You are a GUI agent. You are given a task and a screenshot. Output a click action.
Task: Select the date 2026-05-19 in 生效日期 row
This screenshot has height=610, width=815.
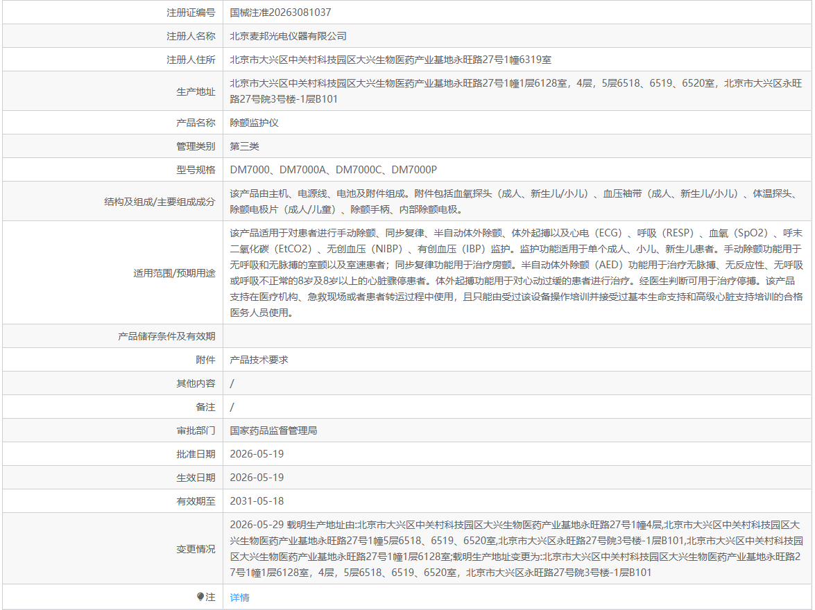pos(257,478)
